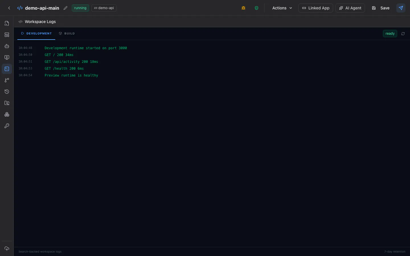Click the ready status badge
The height and width of the screenshot is (256, 410).
pyautogui.click(x=390, y=34)
